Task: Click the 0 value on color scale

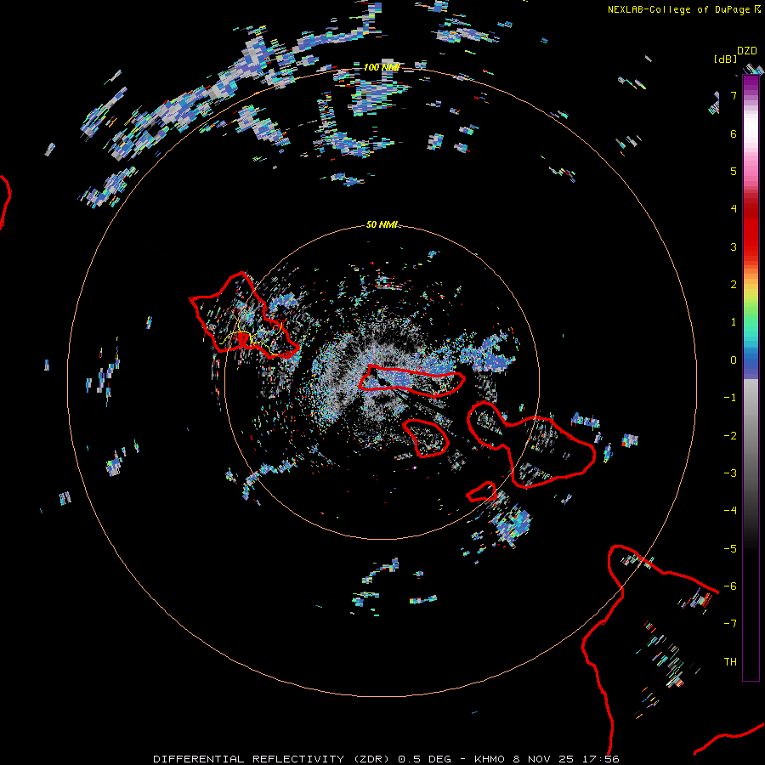Action: (734, 360)
